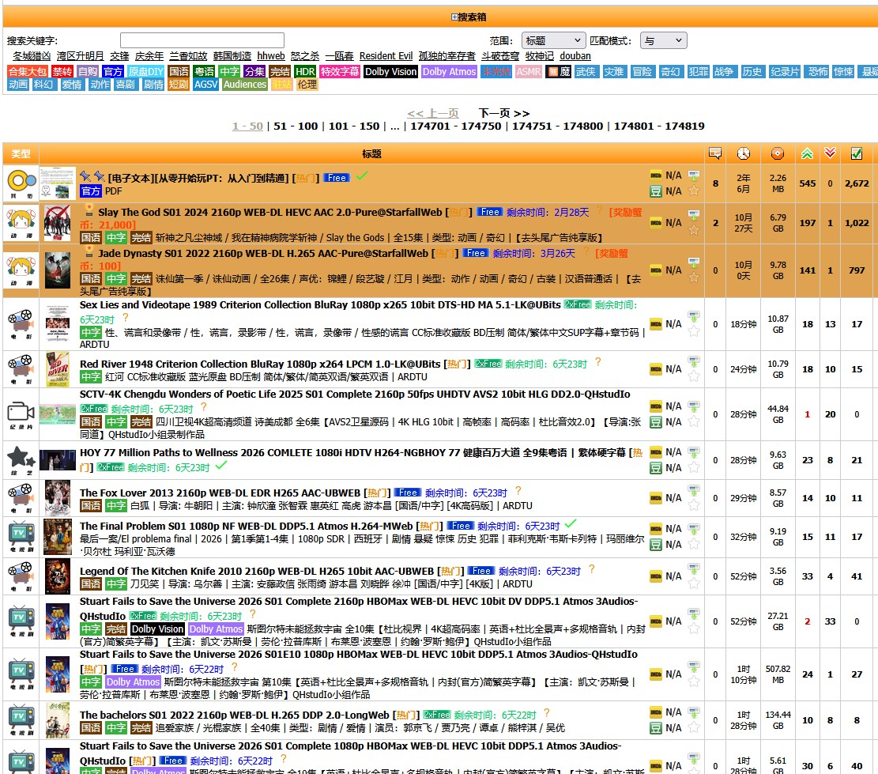The height and width of the screenshot is (774, 878).
Task: Download the Red River 1948 torrent
Action: [x=694, y=362]
